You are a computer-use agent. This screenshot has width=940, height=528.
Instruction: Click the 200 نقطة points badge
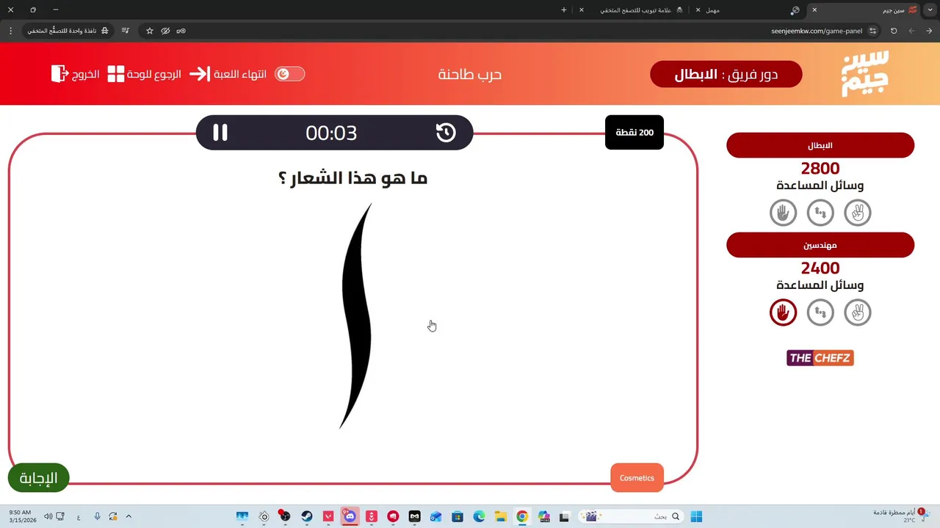click(x=634, y=133)
